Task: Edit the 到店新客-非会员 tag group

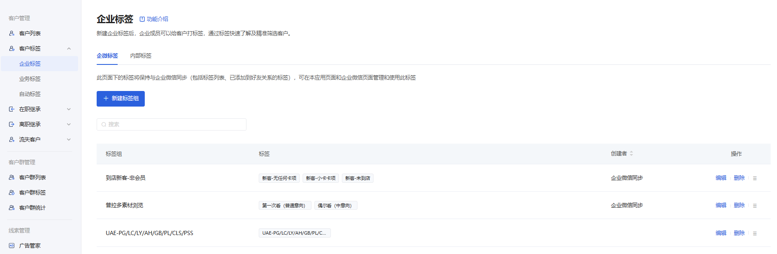Action: [721, 178]
